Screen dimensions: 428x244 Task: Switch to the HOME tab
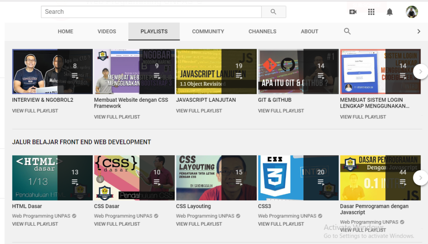(x=66, y=31)
